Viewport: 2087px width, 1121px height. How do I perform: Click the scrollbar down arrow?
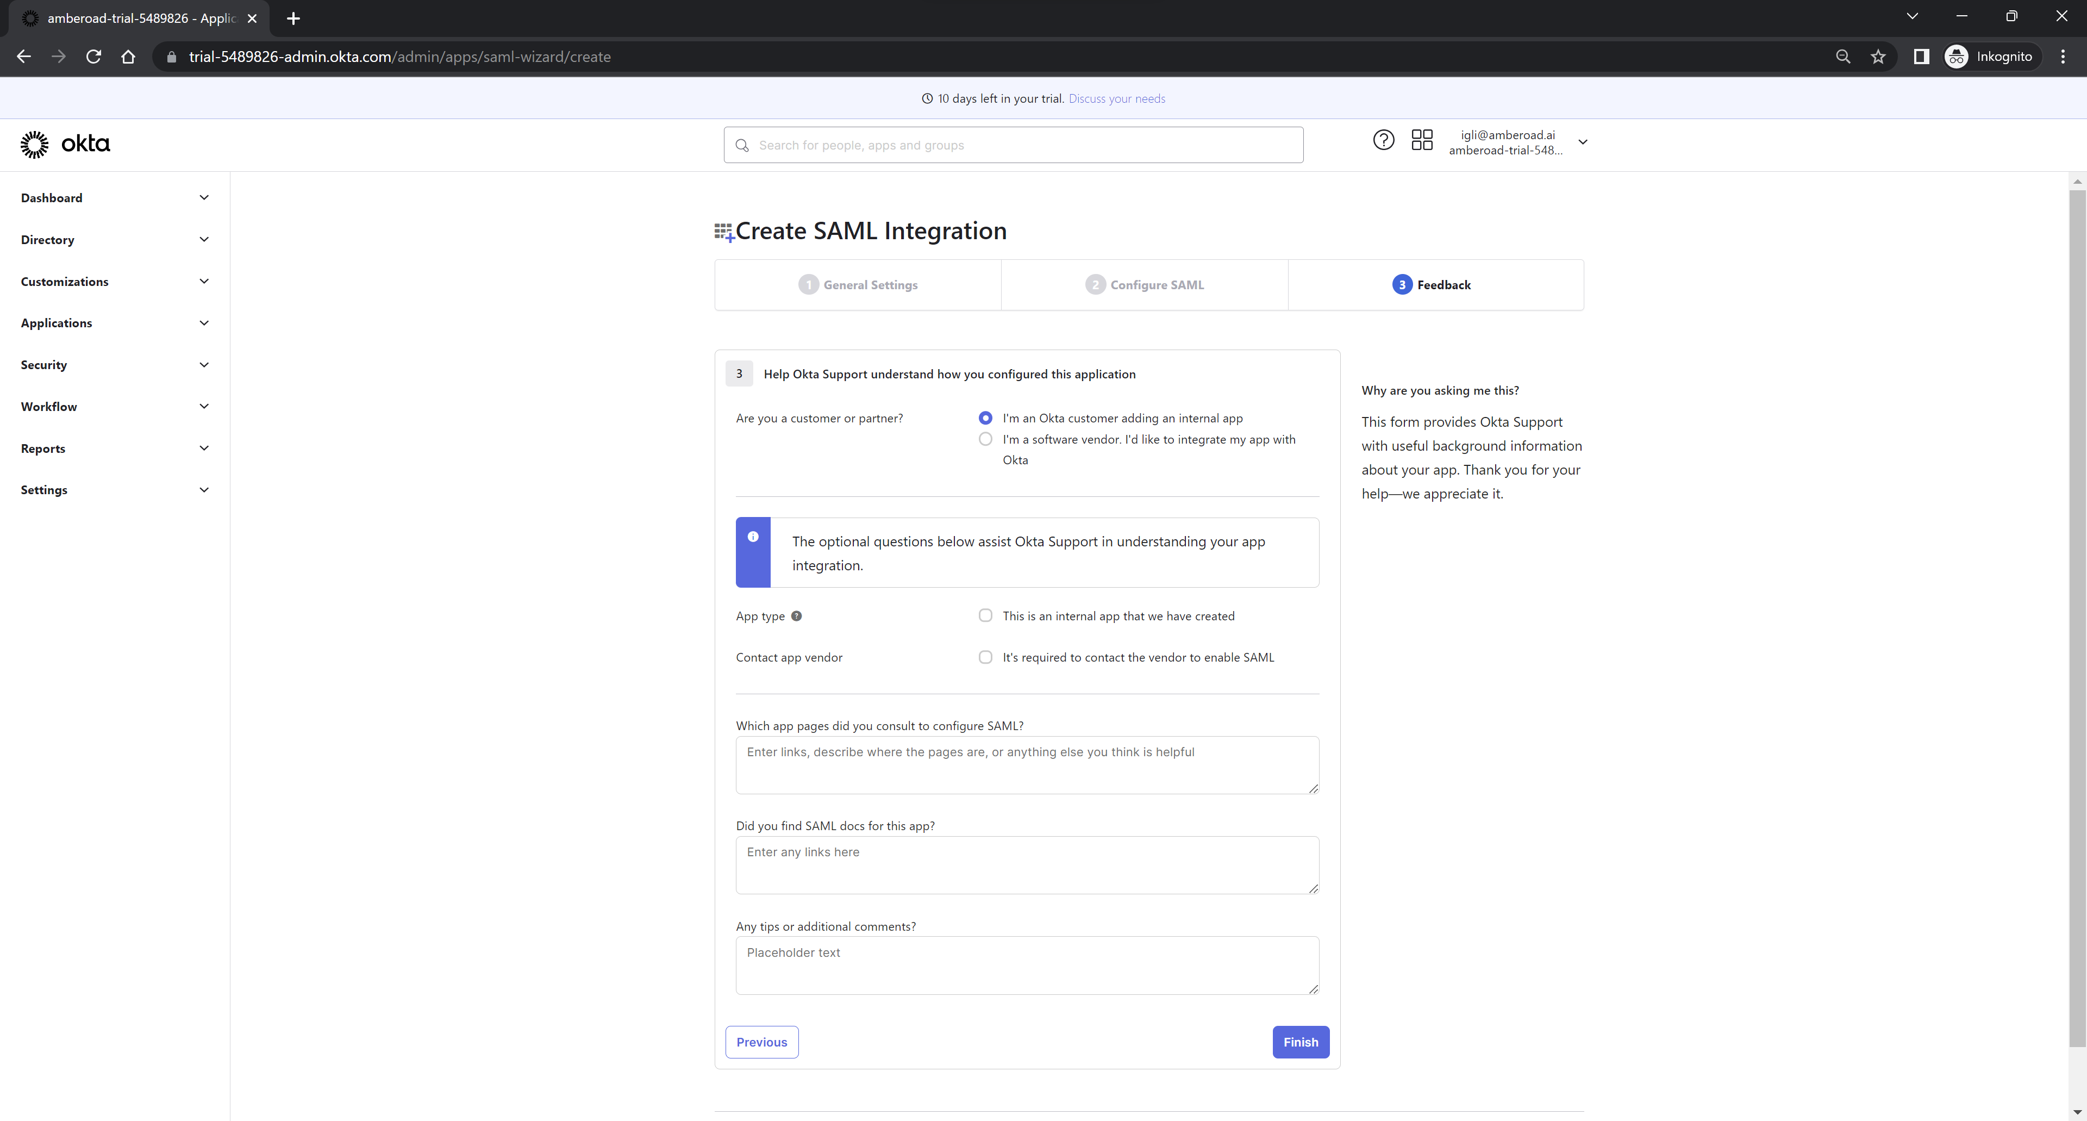coord(2077,1112)
